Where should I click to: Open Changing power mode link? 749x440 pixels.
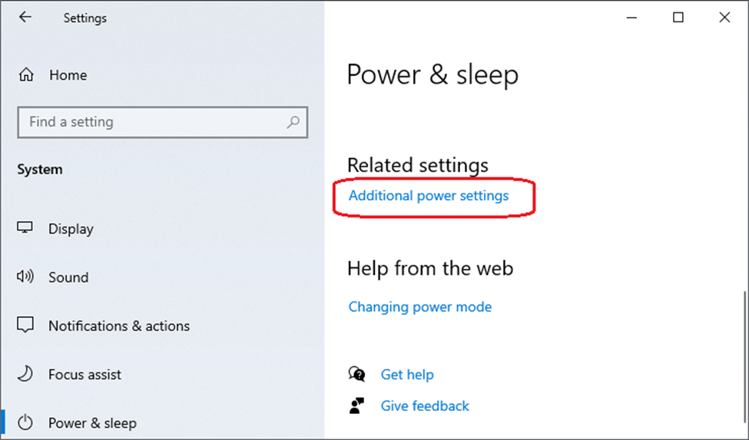(420, 307)
